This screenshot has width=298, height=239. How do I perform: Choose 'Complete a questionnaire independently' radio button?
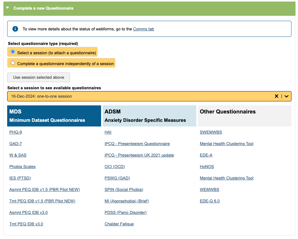point(13,63)
